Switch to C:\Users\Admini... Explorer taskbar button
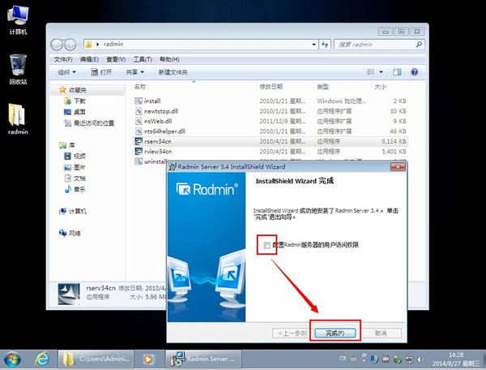Viewport: 486px width, 370px height. (96, 359)
